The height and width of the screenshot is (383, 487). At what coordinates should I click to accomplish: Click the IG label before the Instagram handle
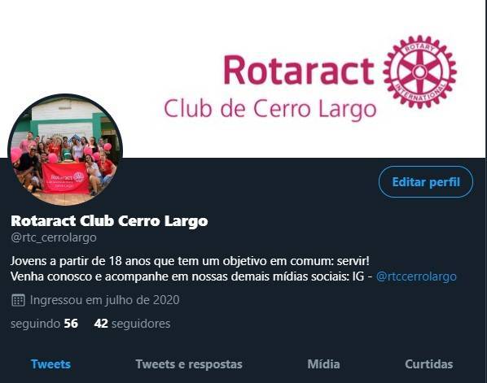pos(358,276)
